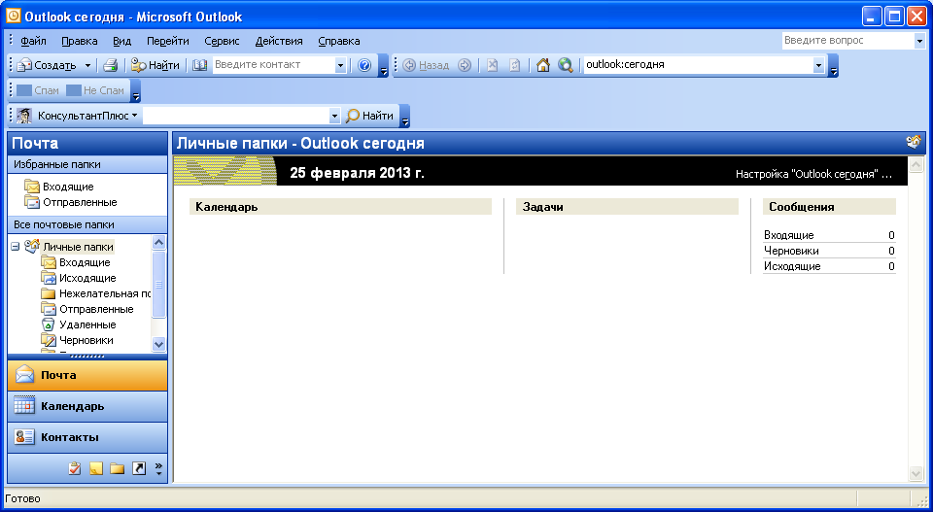Click the КонсультантПлюс Найти button
Image resolution: width=933 pixels, height=512 pixels.
pos(369,116)
